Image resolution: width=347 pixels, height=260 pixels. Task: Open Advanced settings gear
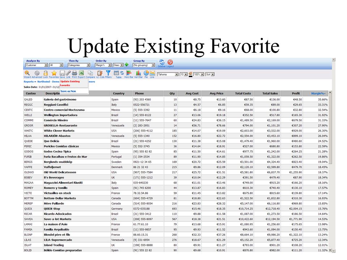point(37,74)
